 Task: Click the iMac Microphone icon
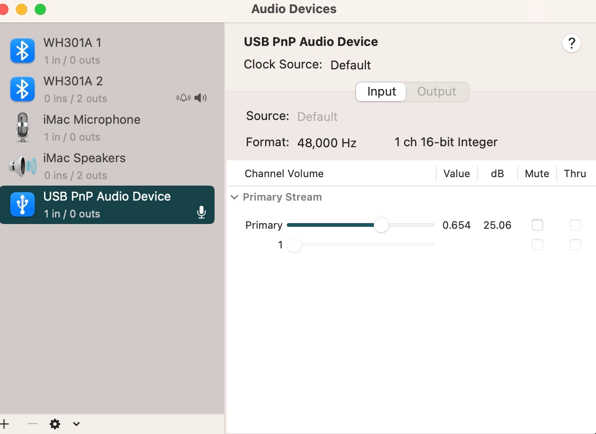click(x=22, y=127)
